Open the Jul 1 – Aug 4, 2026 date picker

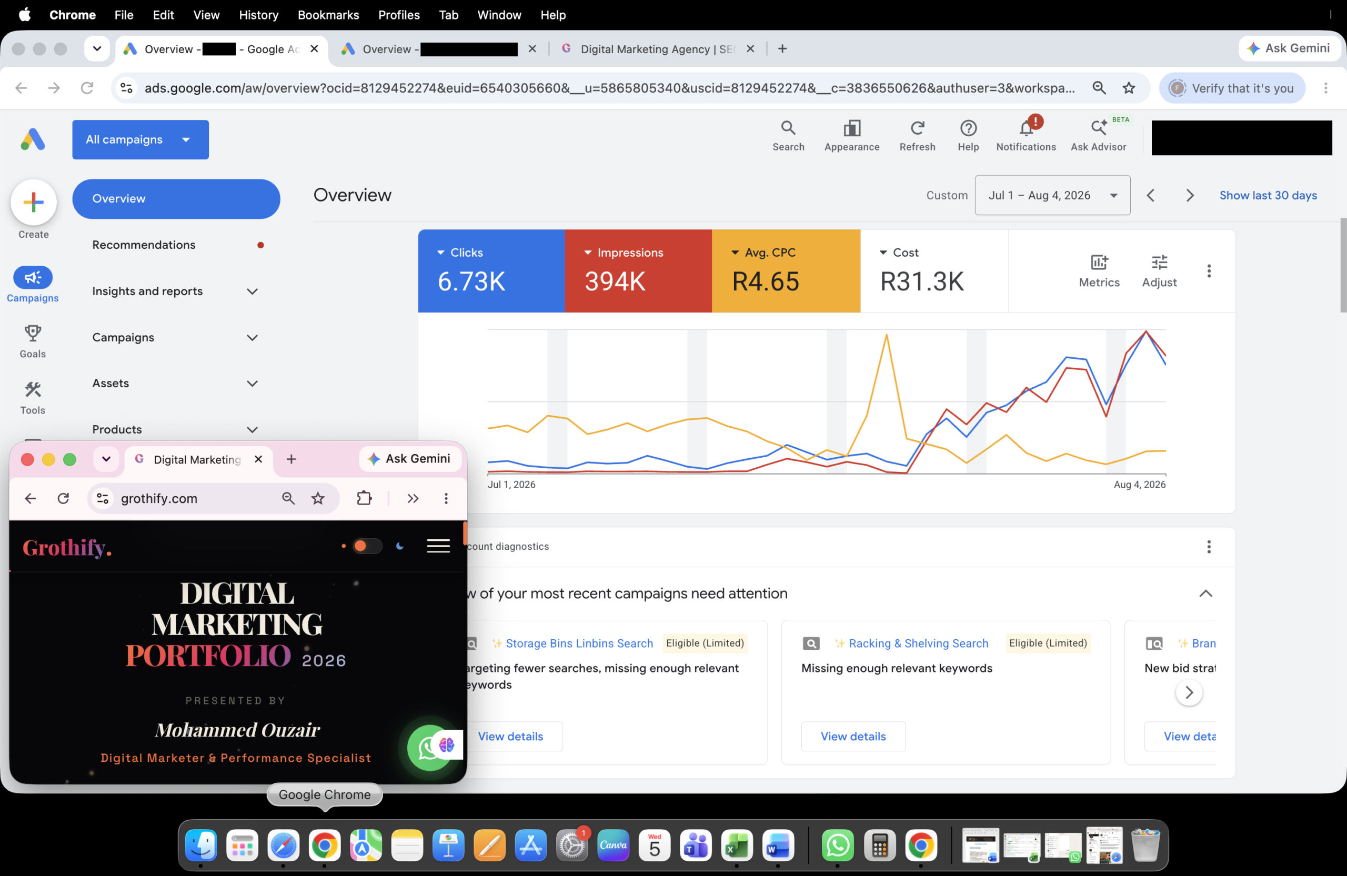(1052, 195)
